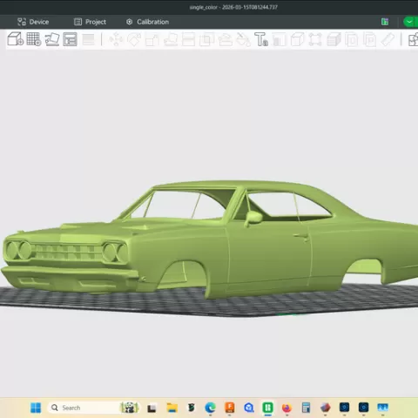Open the Calibration tab
This screenshot has width=418, height=418.
coord(147,22)
